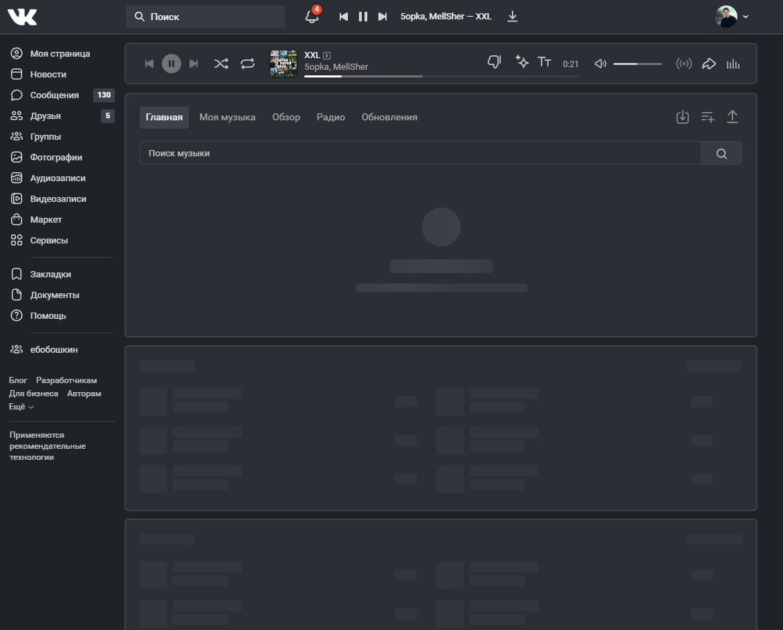Screen dimensions: 783x630
Task: Toggle repeat mode in player
Action: pyautogui.click(x=248, y=64)
